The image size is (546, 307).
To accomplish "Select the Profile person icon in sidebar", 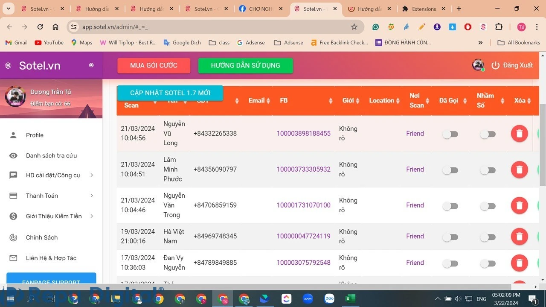I will pyautogui.click(x=13, y=135).
